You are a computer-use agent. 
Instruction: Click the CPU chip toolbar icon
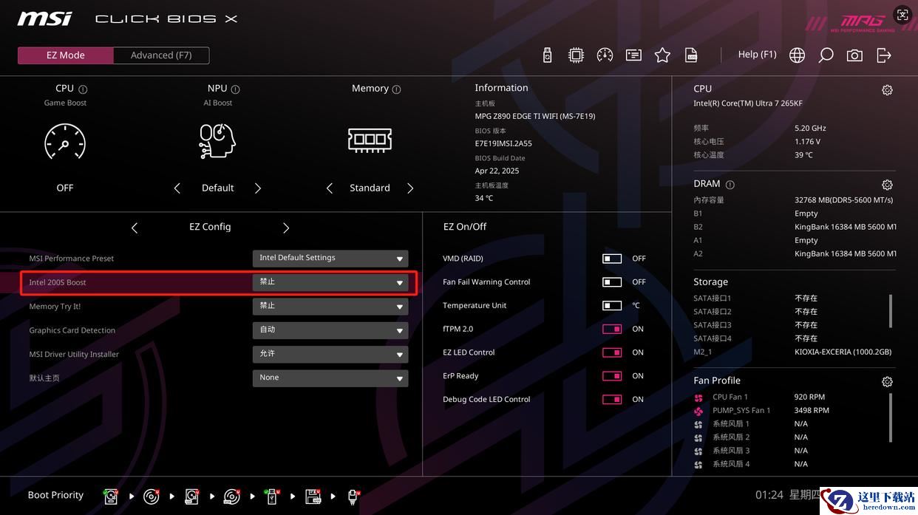(x=576, y=55)
